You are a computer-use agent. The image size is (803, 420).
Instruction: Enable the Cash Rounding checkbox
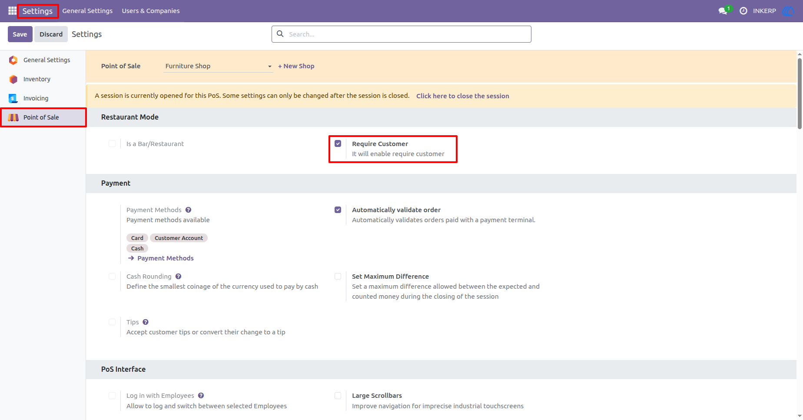[112, 277]
